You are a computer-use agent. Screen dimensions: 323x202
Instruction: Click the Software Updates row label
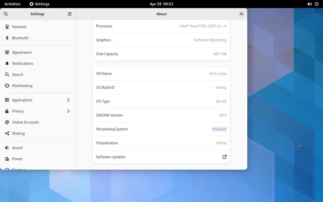click(111, 157)
